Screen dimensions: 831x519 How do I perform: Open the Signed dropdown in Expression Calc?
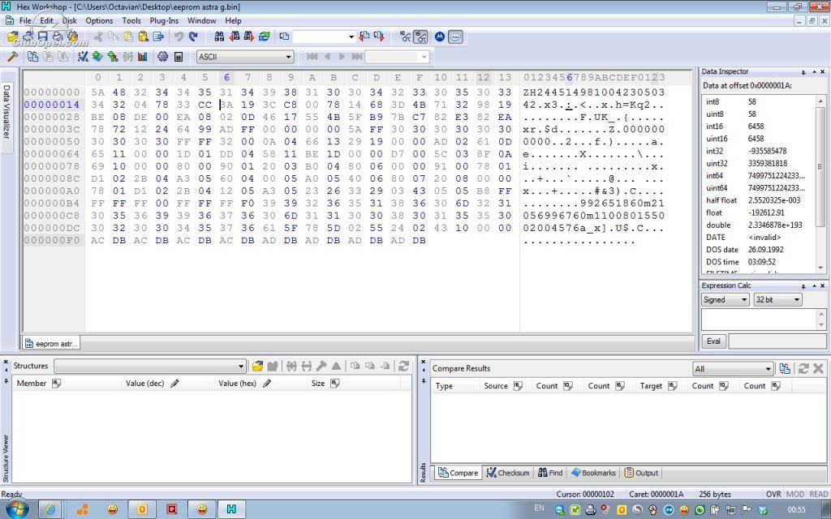pyautogui.click(x=725, y=300)
